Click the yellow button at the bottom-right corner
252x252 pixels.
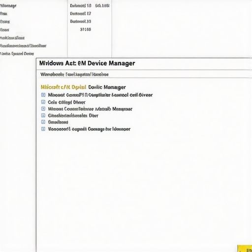[x=245, y=249]
